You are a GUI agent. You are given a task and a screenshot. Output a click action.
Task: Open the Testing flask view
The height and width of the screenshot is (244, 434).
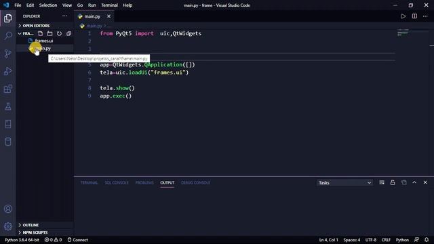coord(8,106)
